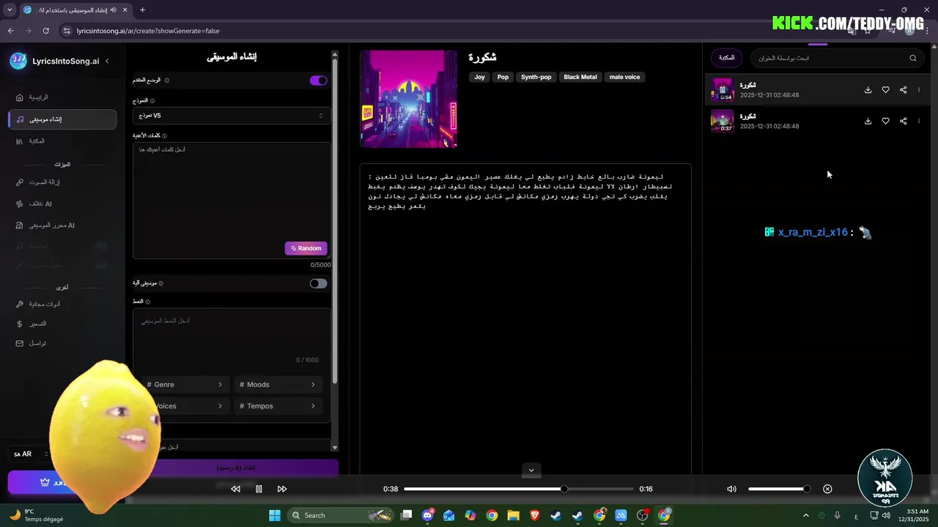
Task: Reload the browser page
Action: coord(45,31)
